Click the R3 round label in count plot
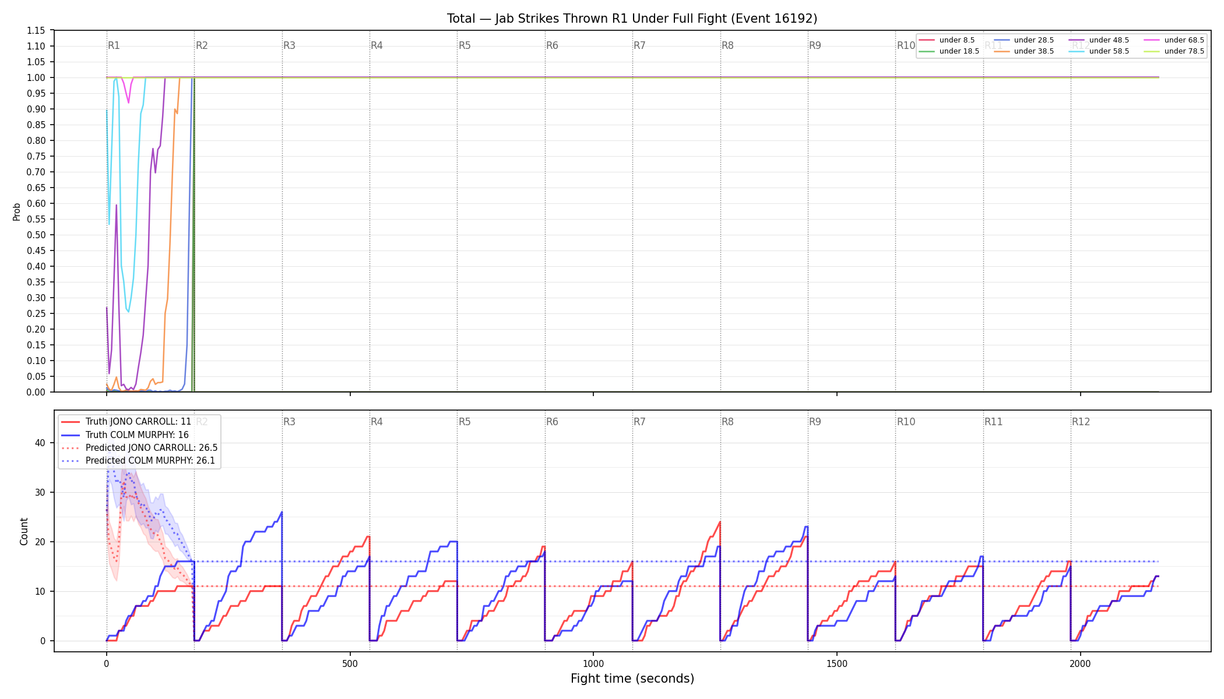 coord(289,422)
